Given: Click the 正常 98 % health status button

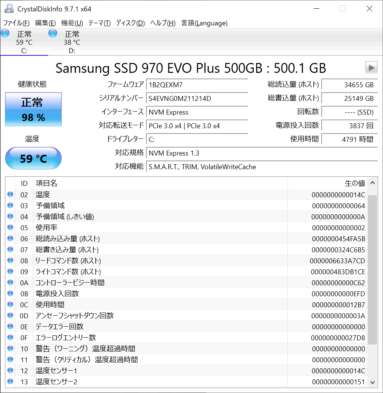Looking at the screenshot, I should point(33,109).
